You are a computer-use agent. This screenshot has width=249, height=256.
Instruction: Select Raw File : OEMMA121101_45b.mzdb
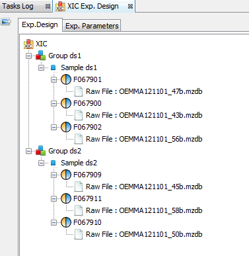pos(144,187)
